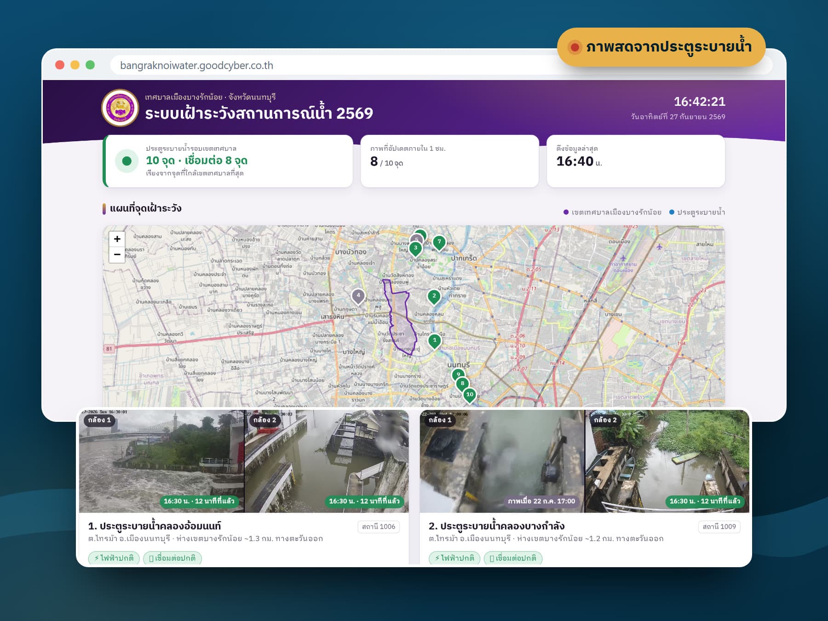Screen dimensions: 828x621
Task: Select map marker number 8
Action: click(x=462, y=384)
